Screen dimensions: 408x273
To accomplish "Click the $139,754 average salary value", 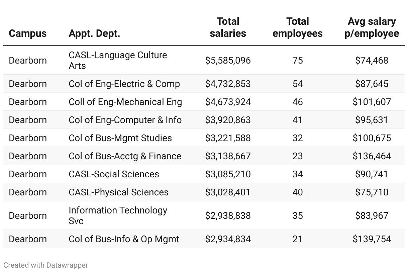I will point(372,239).
